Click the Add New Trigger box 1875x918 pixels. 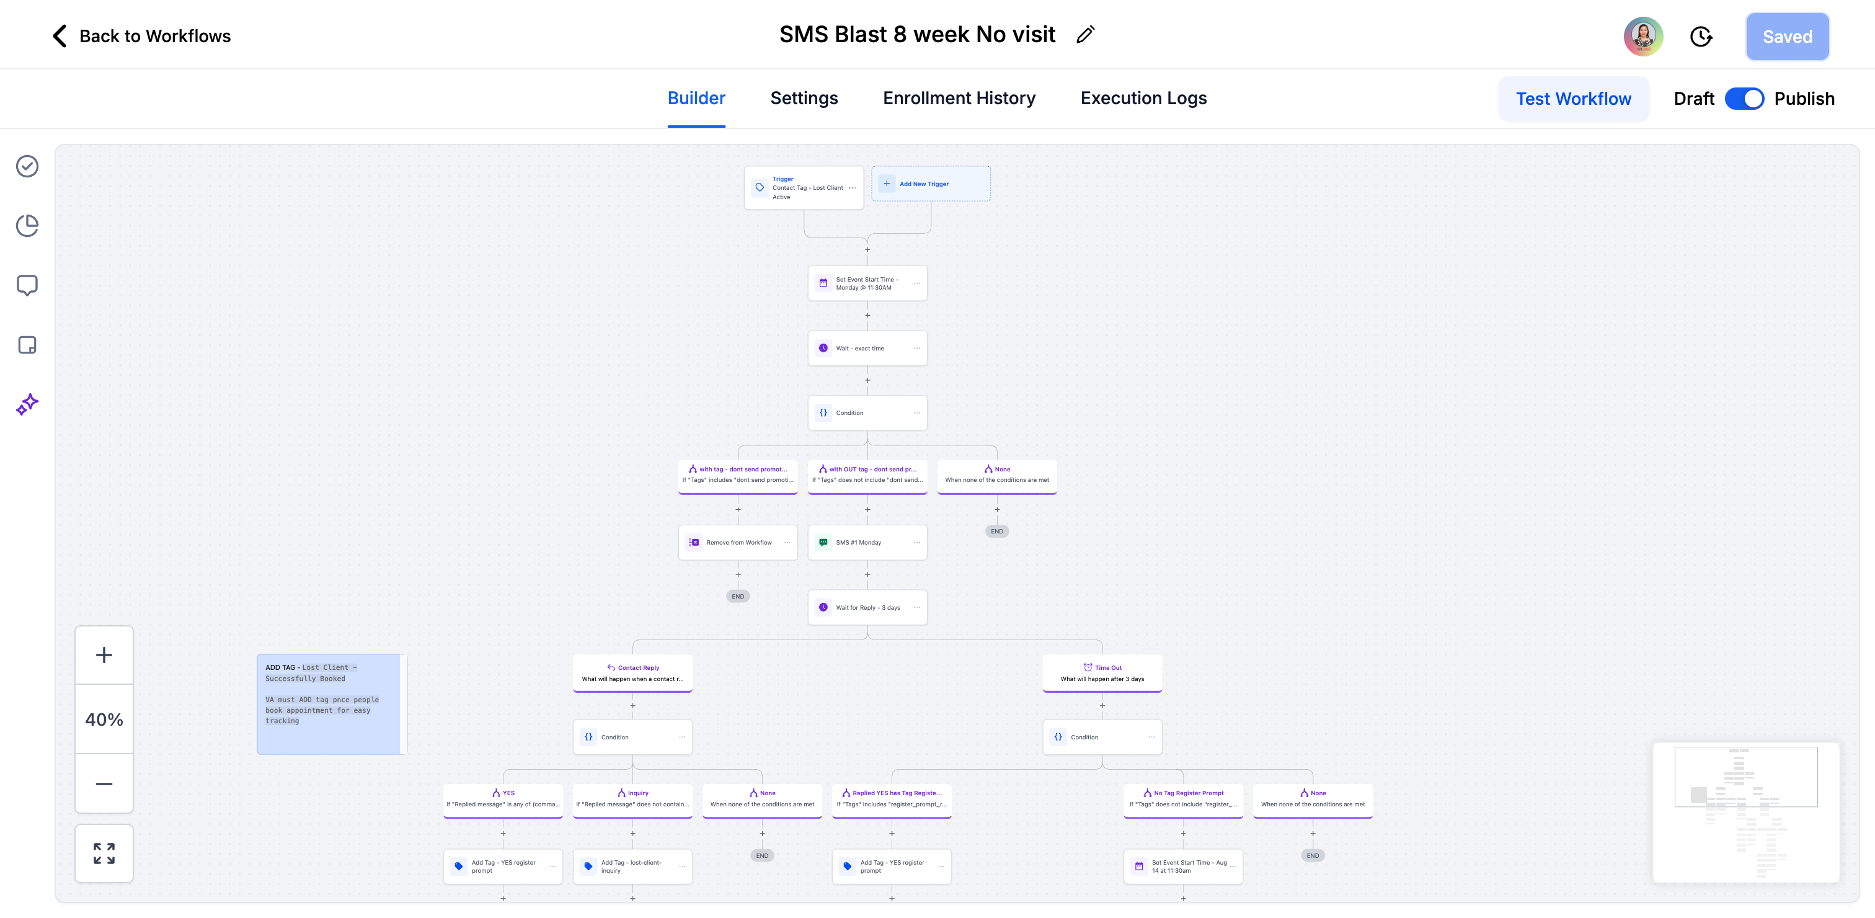pyautogui.click(x=930, y=184)
